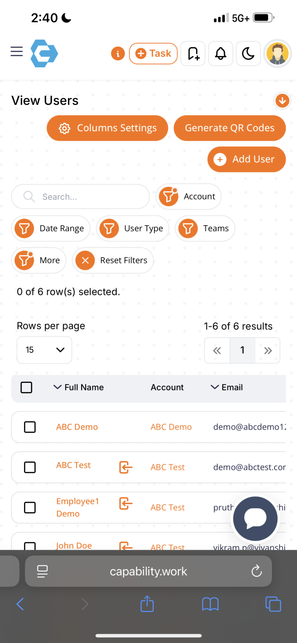The height and width of the screenshot is (643, 297).
Task: Open the User Type filter
Action: [x=133, y=228]
